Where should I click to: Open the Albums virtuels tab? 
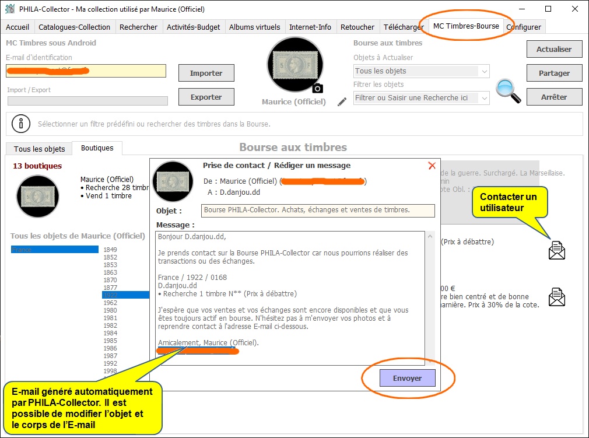point(255,27)
